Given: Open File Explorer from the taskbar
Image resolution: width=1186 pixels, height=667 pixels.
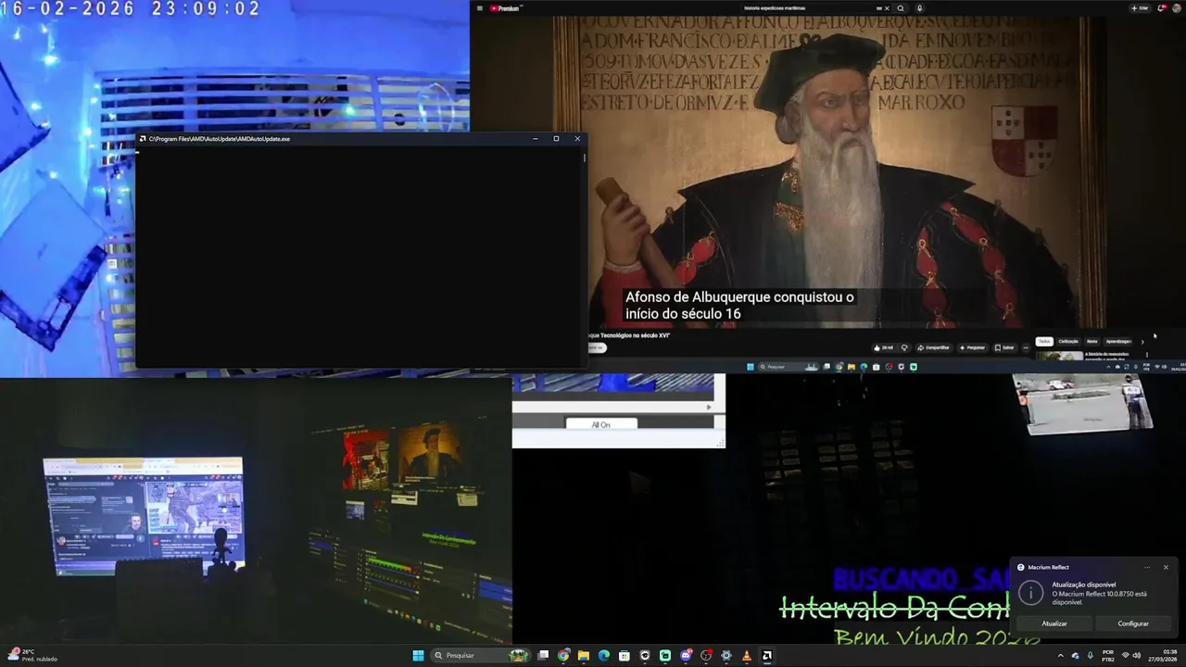Looking at the screenshot, I should point(584,656).
